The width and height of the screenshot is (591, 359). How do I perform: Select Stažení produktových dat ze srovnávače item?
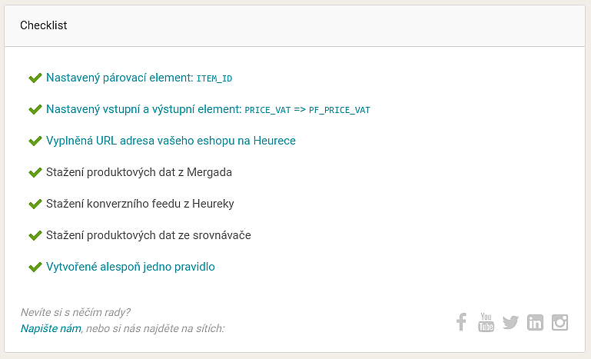[148, 235]
